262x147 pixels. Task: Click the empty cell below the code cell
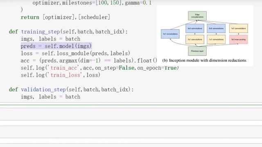point(131,114)
